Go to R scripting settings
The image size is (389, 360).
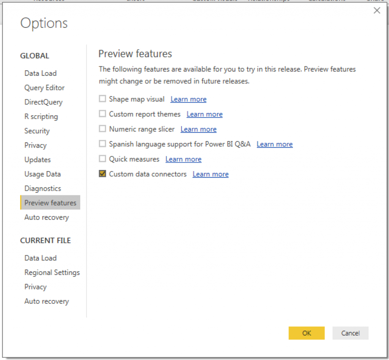[x=41, y=116]
